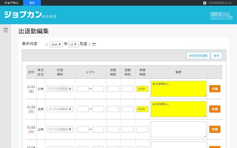The height and width of the screenshot is (148, 237).
Task: Open the hamburger sidebar menu
Action: click(x=6, y=30)
